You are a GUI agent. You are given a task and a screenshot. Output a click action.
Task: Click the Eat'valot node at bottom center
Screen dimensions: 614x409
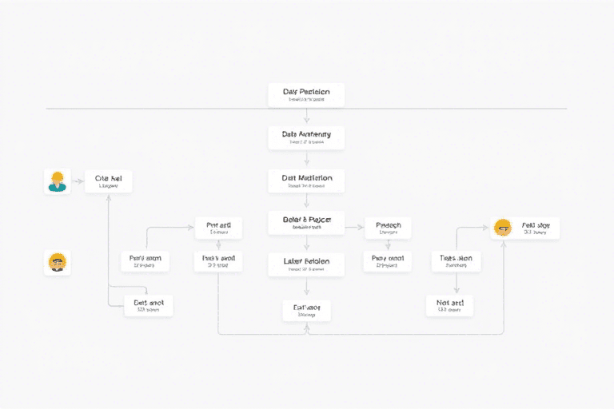click(x=306, y=310)
